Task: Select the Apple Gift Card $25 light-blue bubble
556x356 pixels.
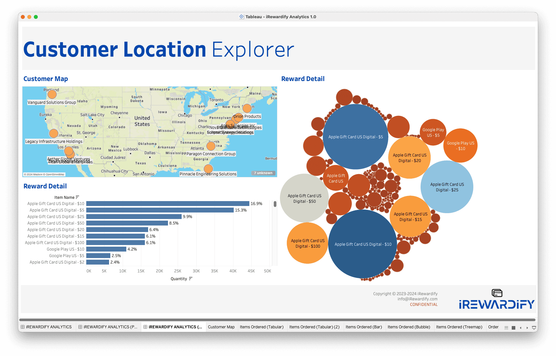Action: tap(447, 187)
